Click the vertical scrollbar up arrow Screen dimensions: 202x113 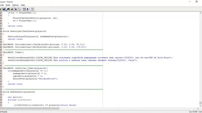[x=200, y=13]
